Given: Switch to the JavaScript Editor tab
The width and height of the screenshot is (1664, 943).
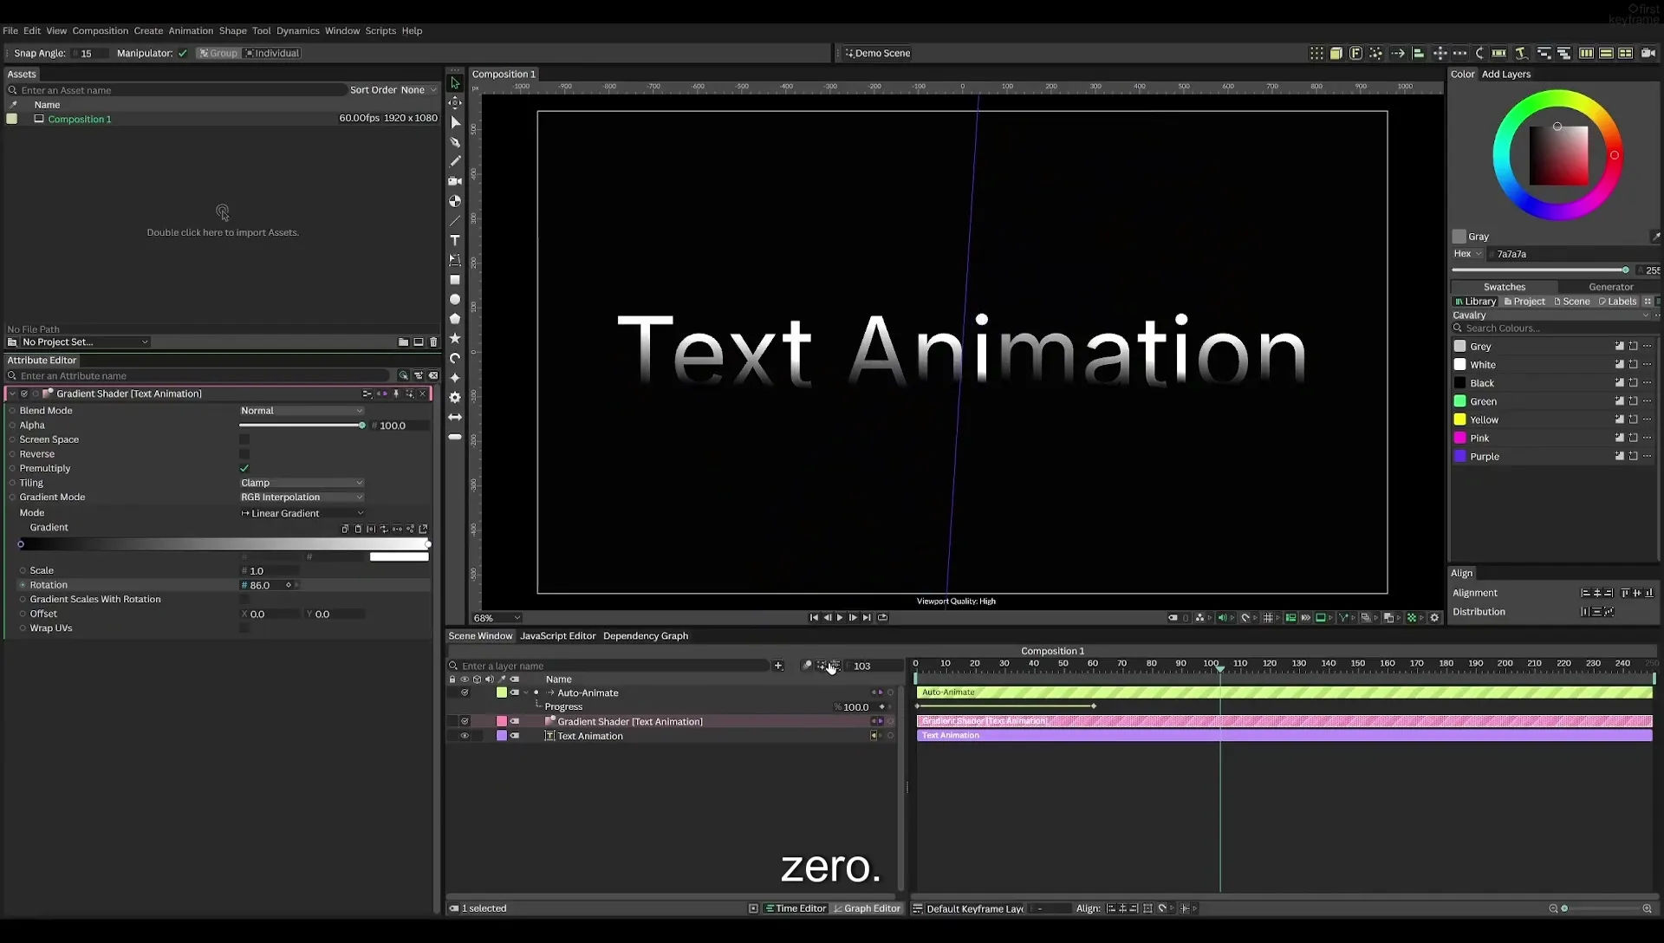Looking at the screenshot, I should click(558, 636).
